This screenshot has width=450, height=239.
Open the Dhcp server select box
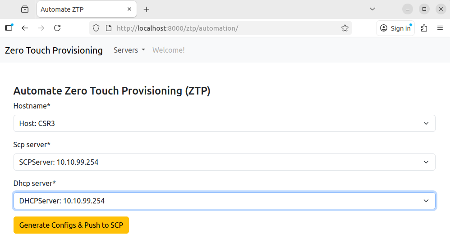[224, 201]
